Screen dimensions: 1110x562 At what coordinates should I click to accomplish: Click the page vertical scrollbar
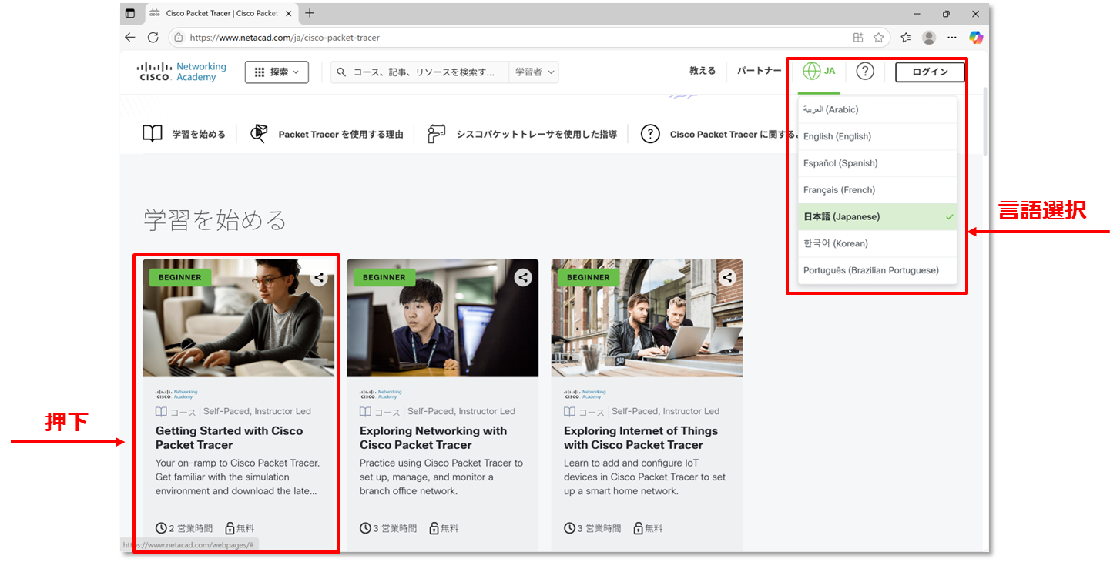[984, 122]
